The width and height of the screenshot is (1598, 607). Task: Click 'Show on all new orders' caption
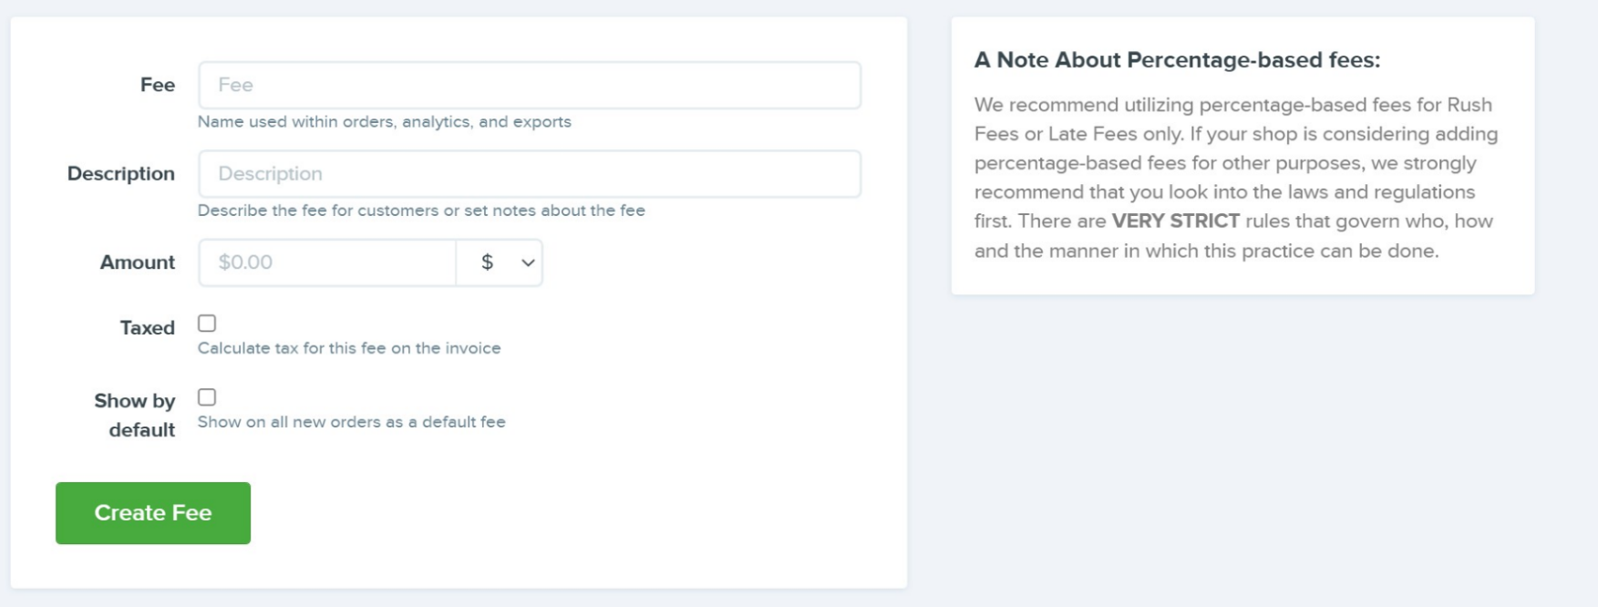tap(352, 422)
